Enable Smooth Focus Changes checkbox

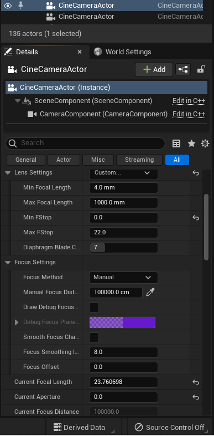click(x=94, y=337)
